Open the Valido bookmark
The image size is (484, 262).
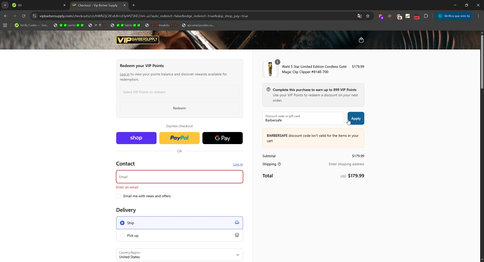coord(126,25)
